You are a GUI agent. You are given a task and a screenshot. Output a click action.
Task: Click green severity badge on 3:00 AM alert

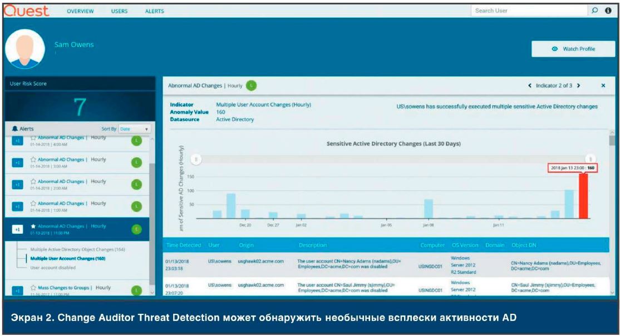136,163
